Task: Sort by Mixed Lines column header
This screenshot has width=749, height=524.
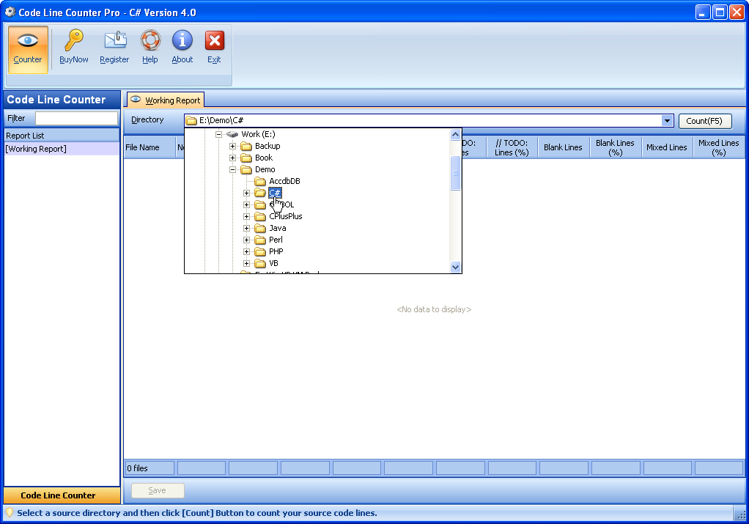Action: point(667,147)
